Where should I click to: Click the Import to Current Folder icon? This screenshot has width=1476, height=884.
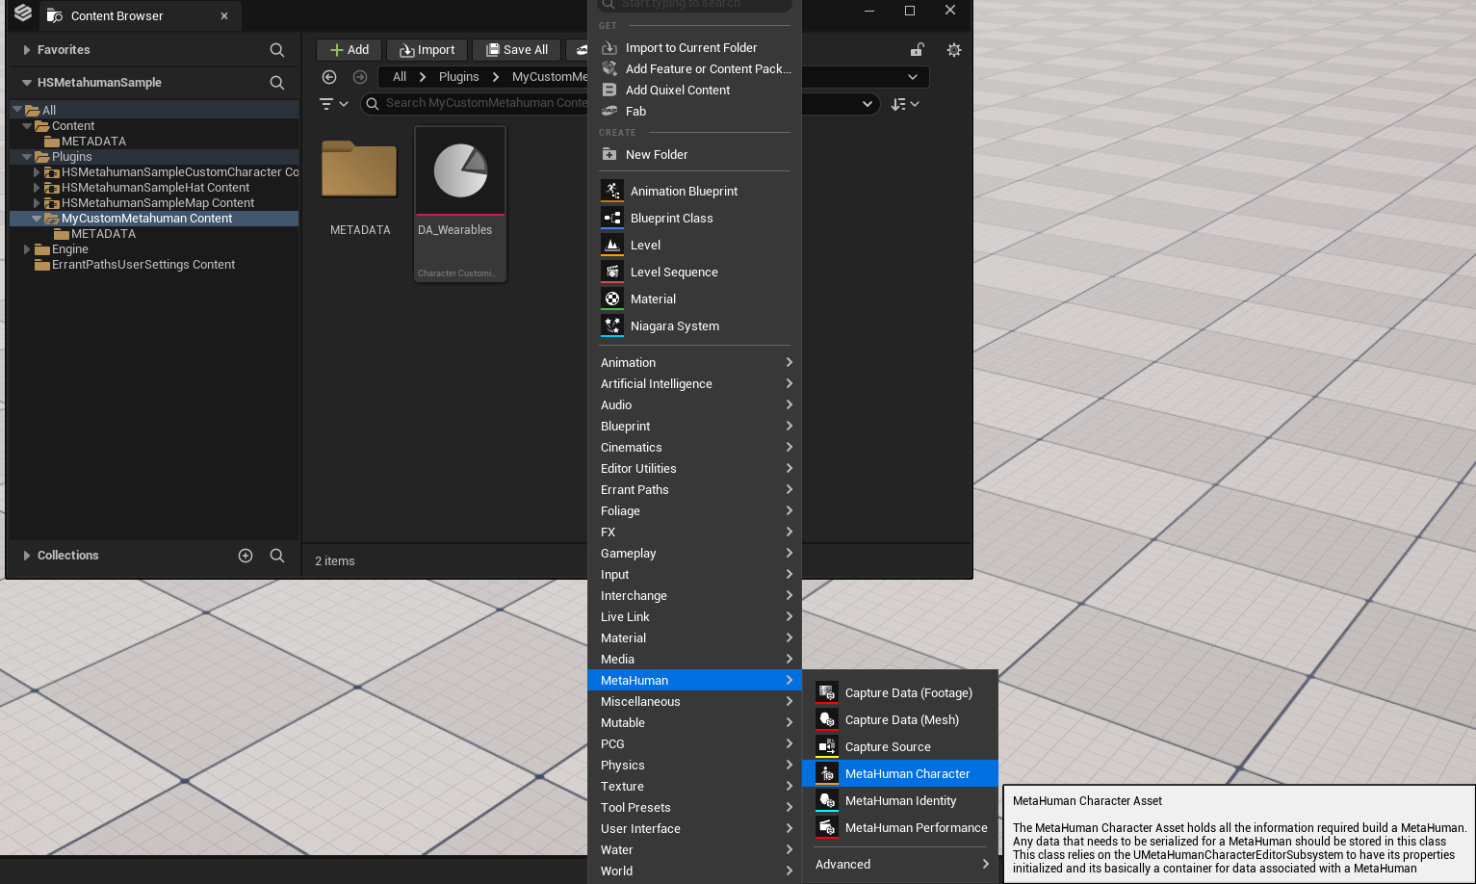click(609, 47)
